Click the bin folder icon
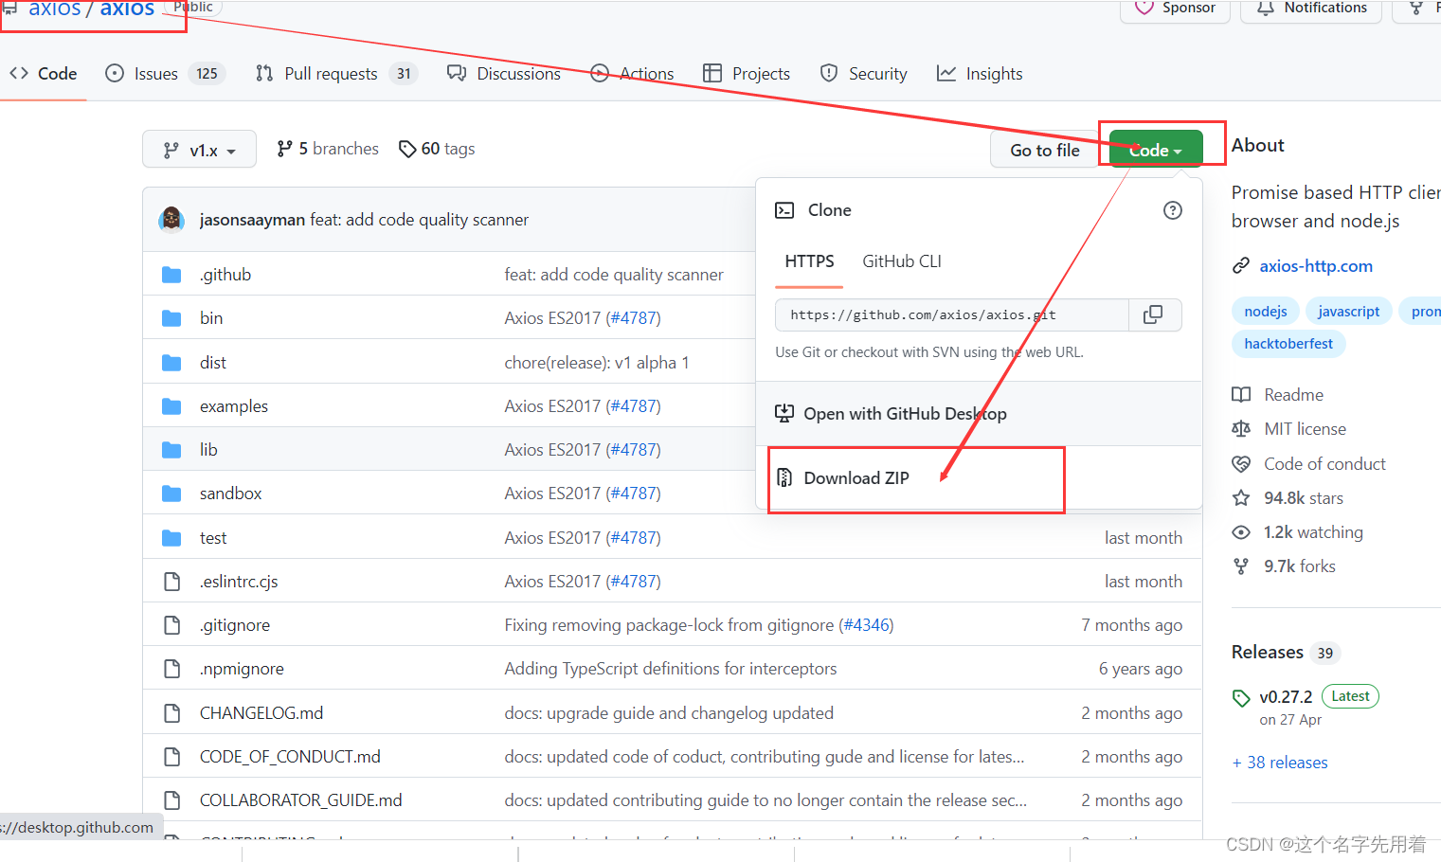This screenshot has height=862, width=1441. [171, 318]
